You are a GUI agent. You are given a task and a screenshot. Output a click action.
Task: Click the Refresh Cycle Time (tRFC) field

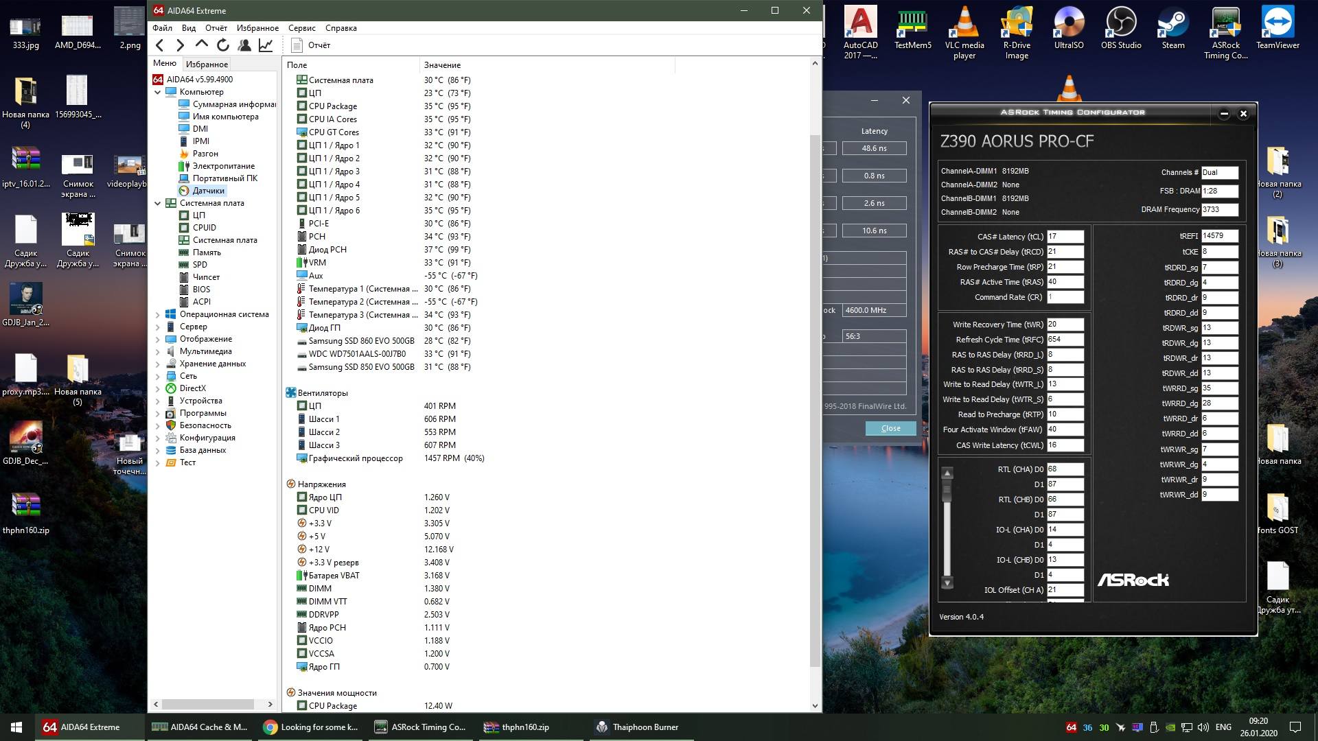pos(1065,340)
